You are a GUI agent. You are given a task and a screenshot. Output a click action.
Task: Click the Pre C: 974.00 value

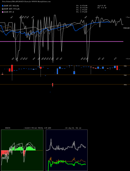tap(82, 12)
